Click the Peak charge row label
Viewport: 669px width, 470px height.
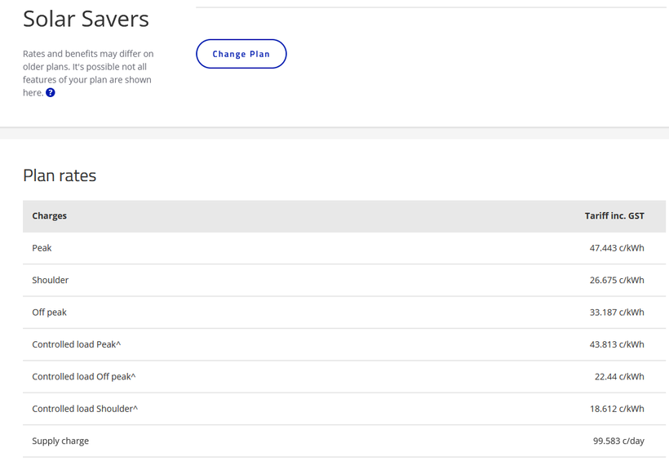point(42,248)
